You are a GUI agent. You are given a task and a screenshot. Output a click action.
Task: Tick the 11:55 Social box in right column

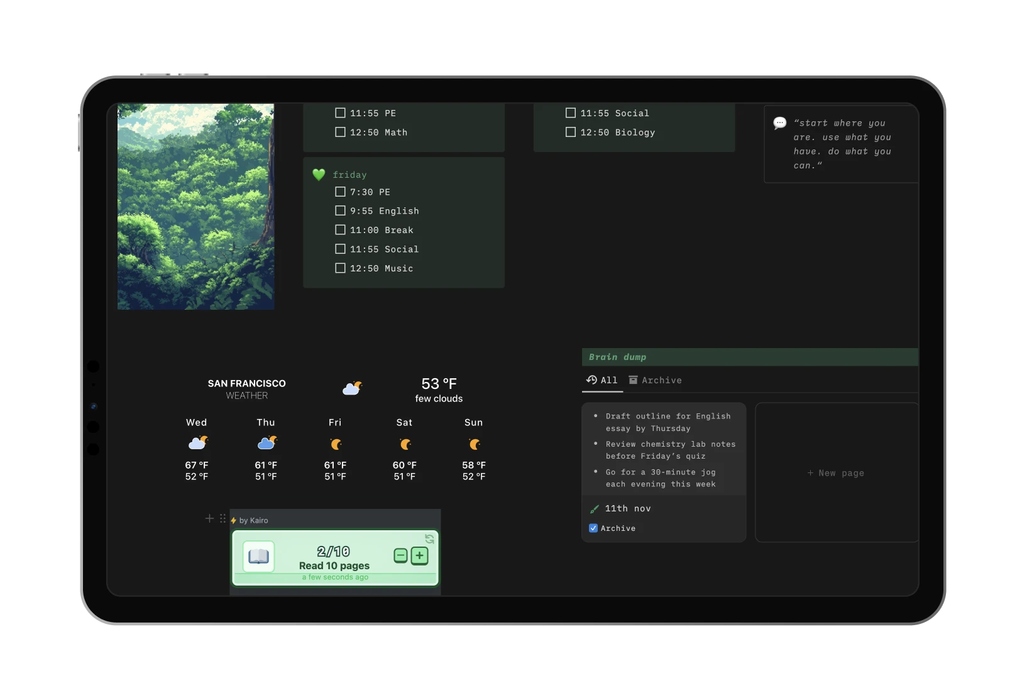[571, 113]
